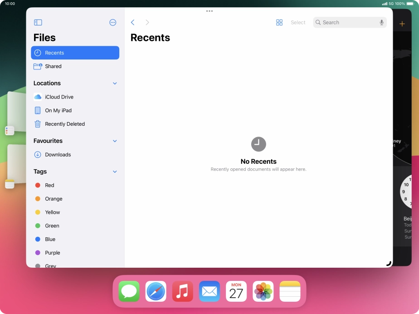This screenshot has width=419, height=314.
Task: Open the More options circle icon
Action: pos(112,22)
